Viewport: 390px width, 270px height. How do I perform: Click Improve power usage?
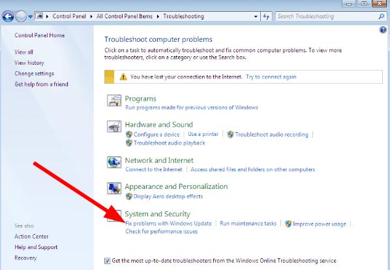[x=320, y=224]
